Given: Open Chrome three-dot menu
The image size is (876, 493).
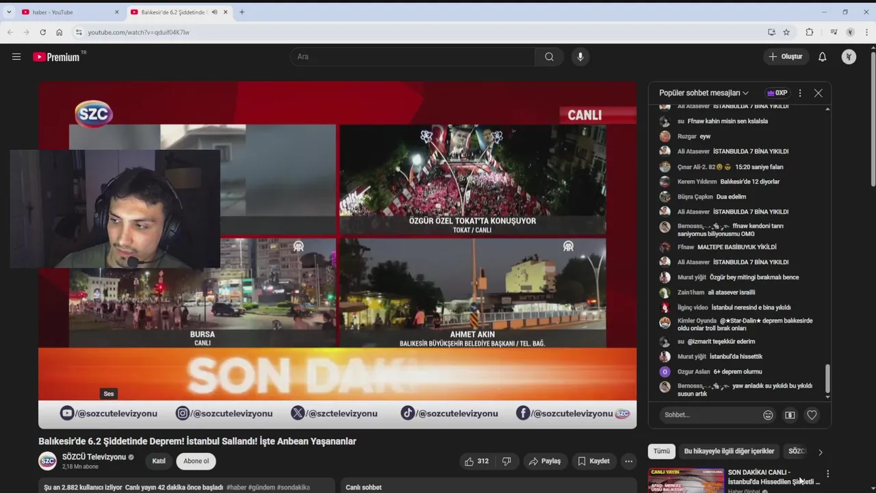Looking at the screenshot, I should point(867,32).
